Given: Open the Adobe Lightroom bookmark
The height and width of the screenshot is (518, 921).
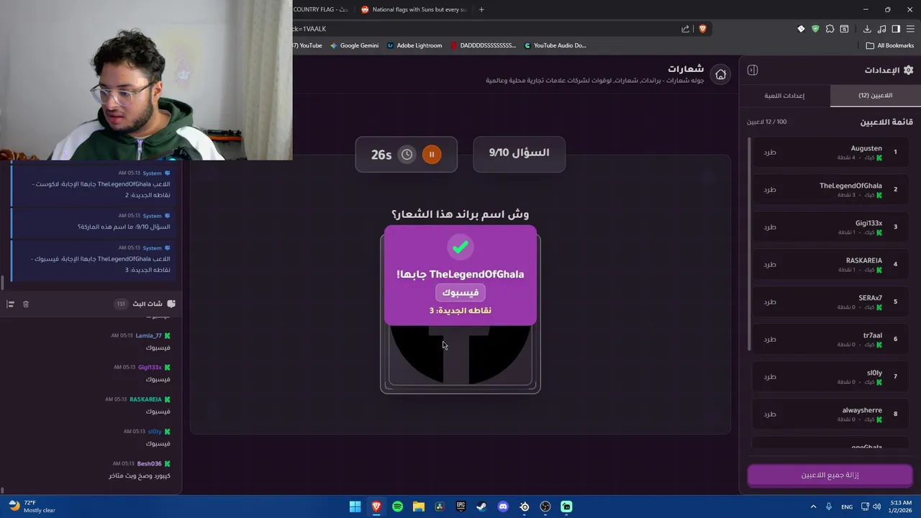Looking at the screenshot, I should (414, 45).
